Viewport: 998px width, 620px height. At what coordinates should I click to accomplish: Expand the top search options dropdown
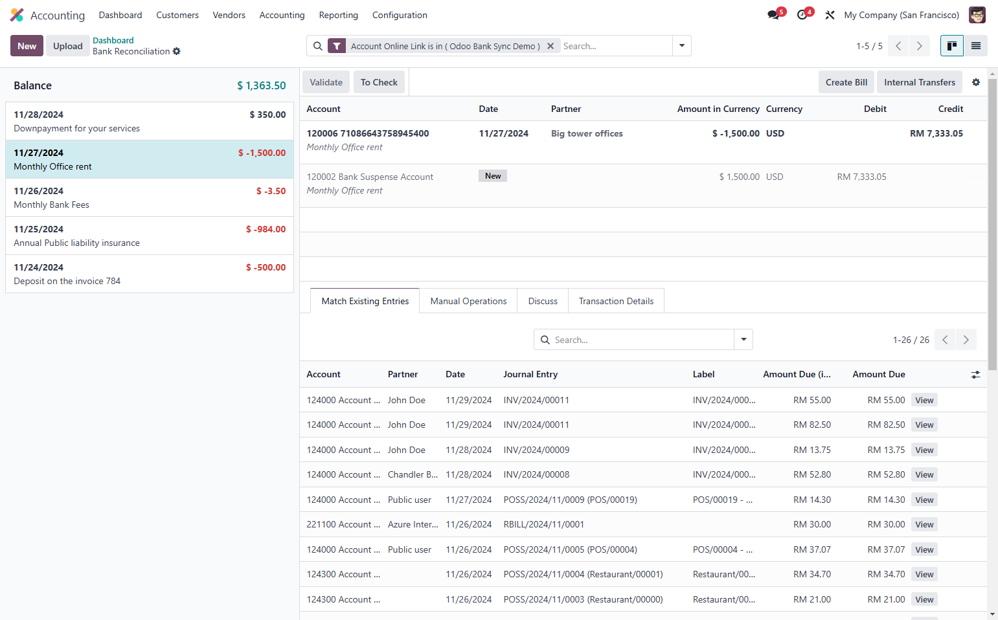682,46
